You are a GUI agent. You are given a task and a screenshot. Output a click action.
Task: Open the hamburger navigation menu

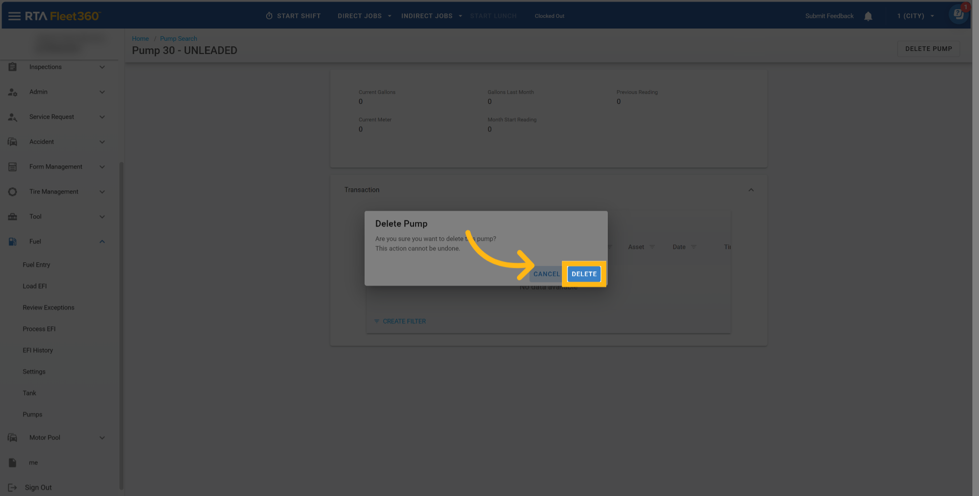point(14,16)
